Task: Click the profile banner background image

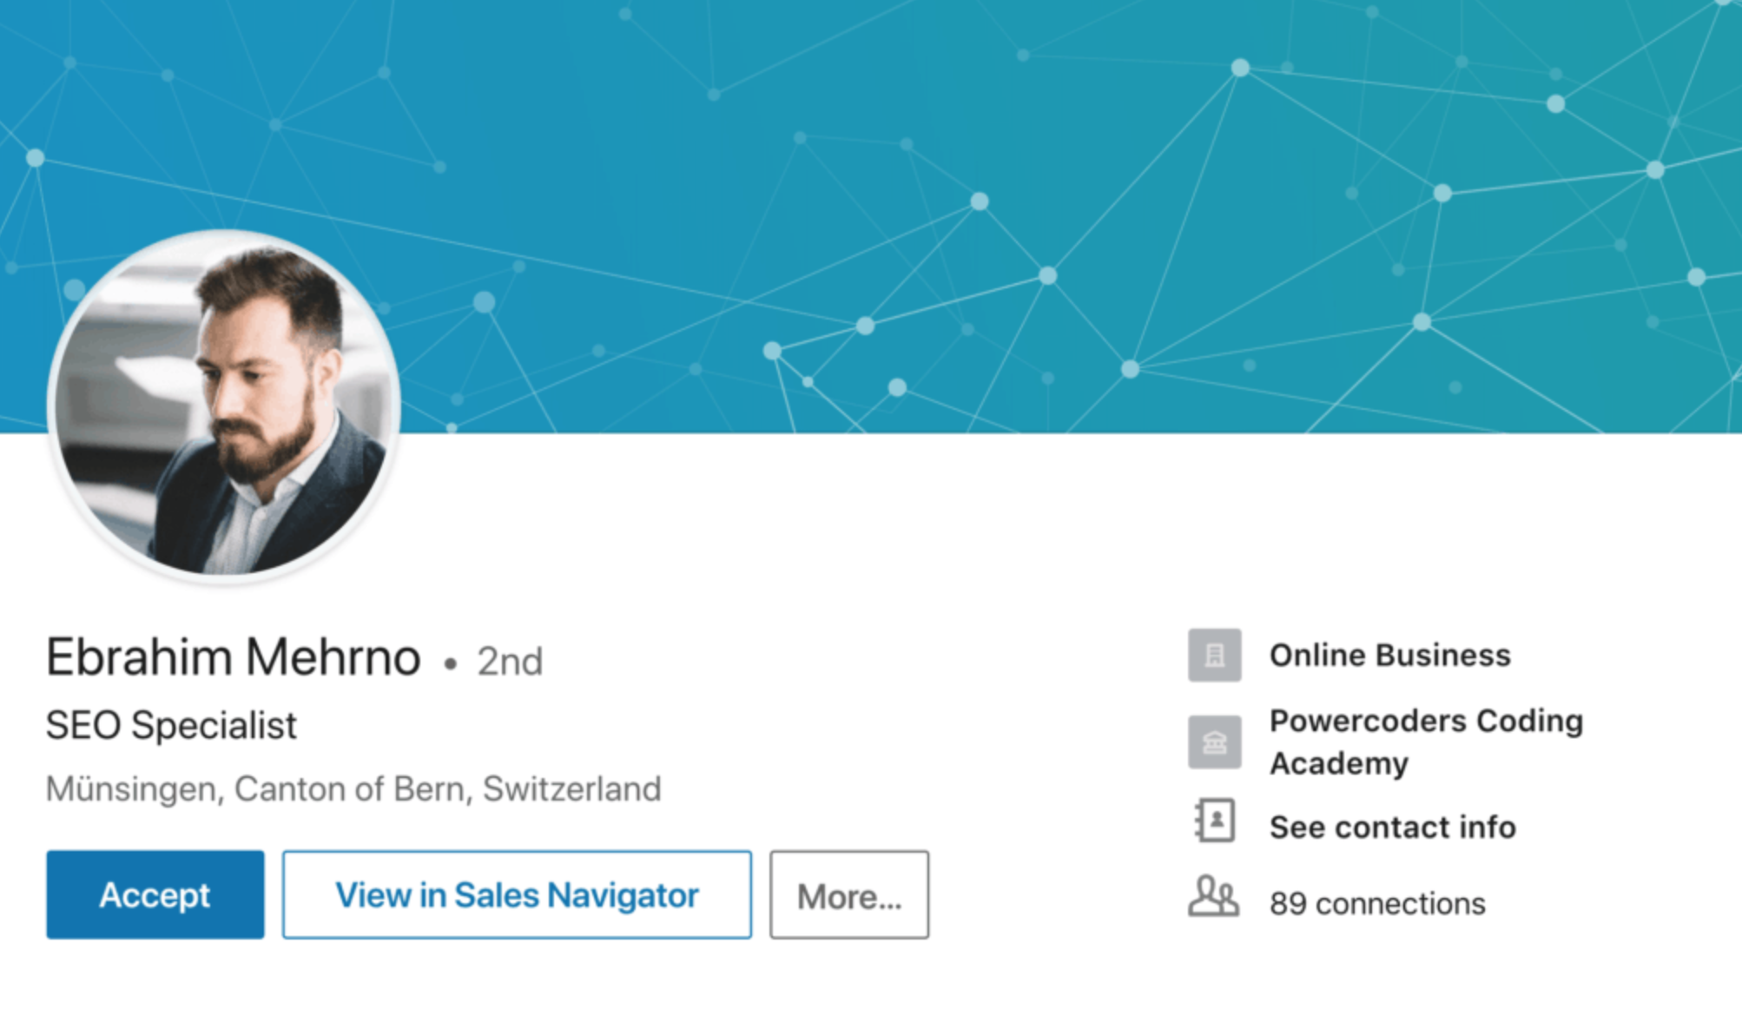Action: coord(1042,217)
